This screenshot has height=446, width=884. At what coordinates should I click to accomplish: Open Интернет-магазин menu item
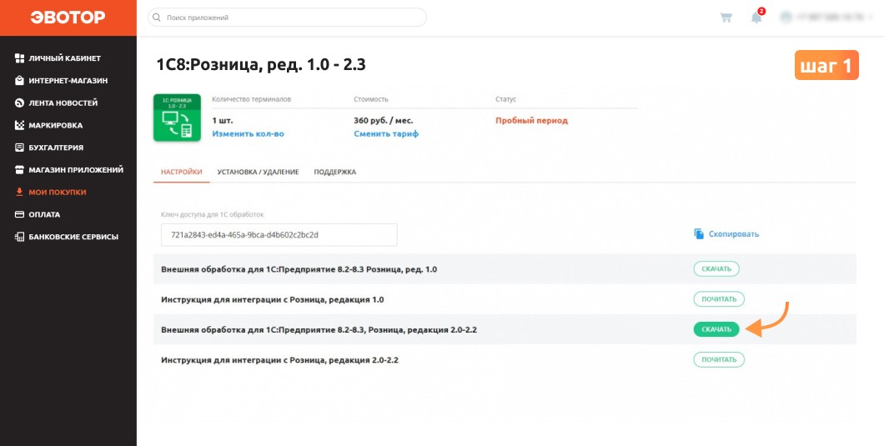(68, 81)
